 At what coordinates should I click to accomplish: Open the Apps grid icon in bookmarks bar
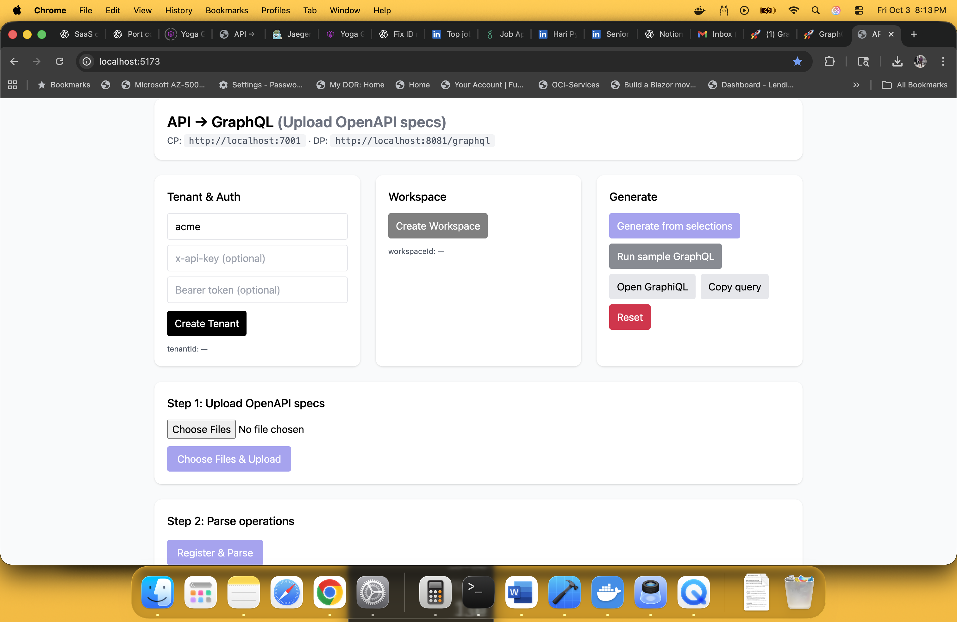(12, 85)
